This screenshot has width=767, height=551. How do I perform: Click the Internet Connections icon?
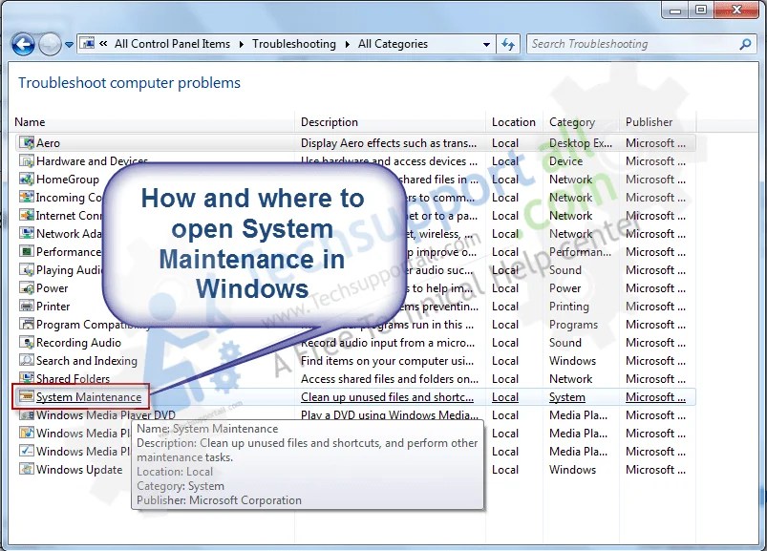click(x=26, y=215)
